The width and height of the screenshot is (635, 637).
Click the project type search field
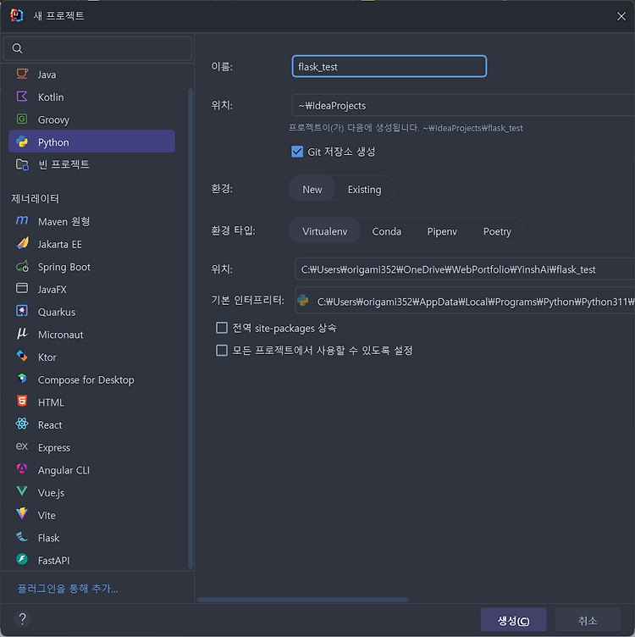(x=97, y=48)
